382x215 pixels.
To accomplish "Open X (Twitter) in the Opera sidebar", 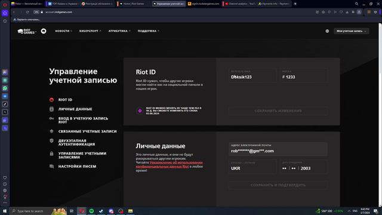I will 5,112.
